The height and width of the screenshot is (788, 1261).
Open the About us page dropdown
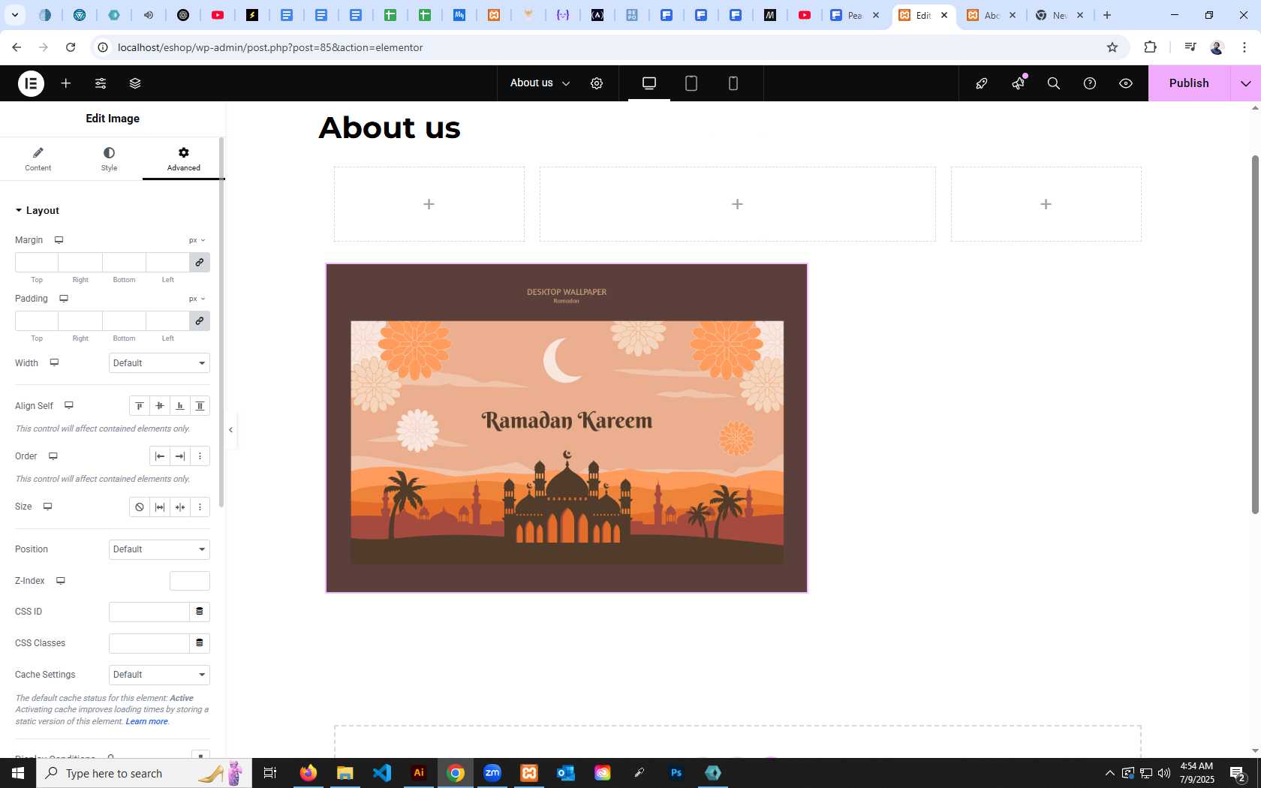click(x=540, y=83)
